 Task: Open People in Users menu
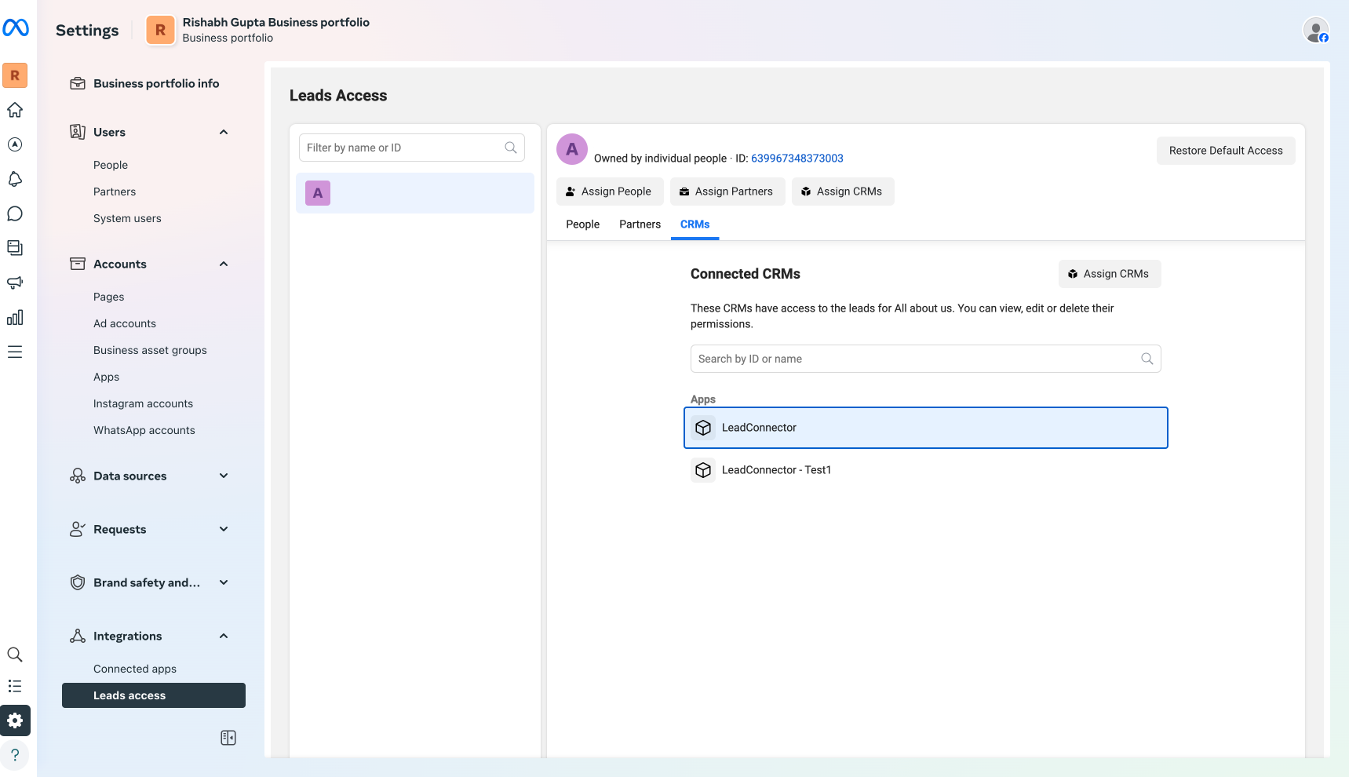point(111,165)
